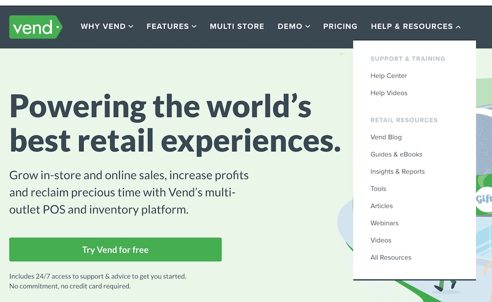
Task: Open Articles in Retail Resources
Action: (x=381, y=206)
